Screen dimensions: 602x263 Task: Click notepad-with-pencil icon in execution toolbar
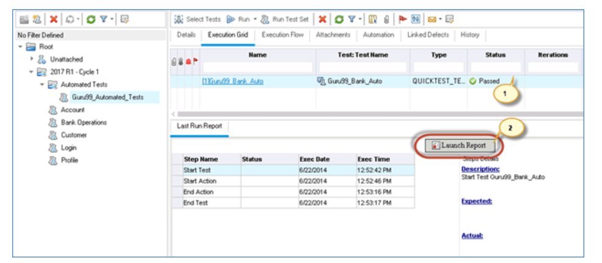click(450, 19)
